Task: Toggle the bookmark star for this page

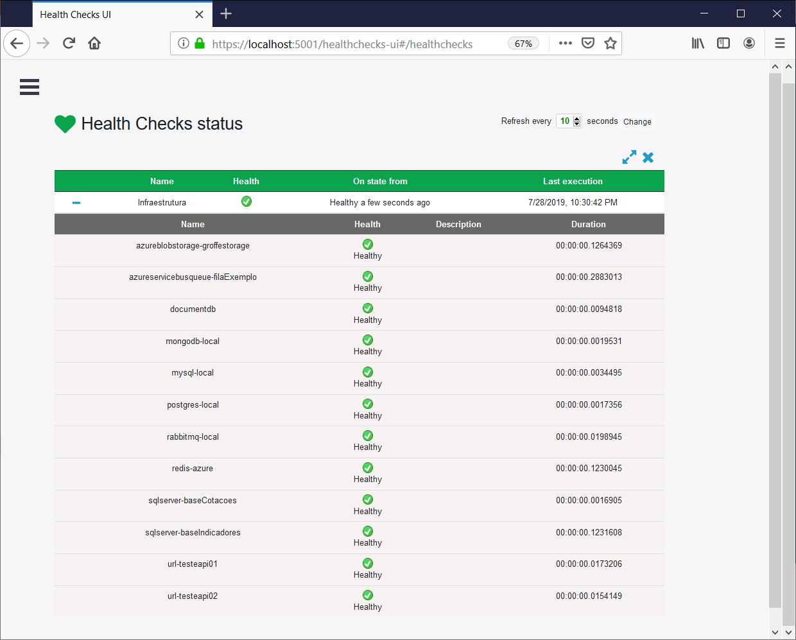Action: tap(610, 43)
